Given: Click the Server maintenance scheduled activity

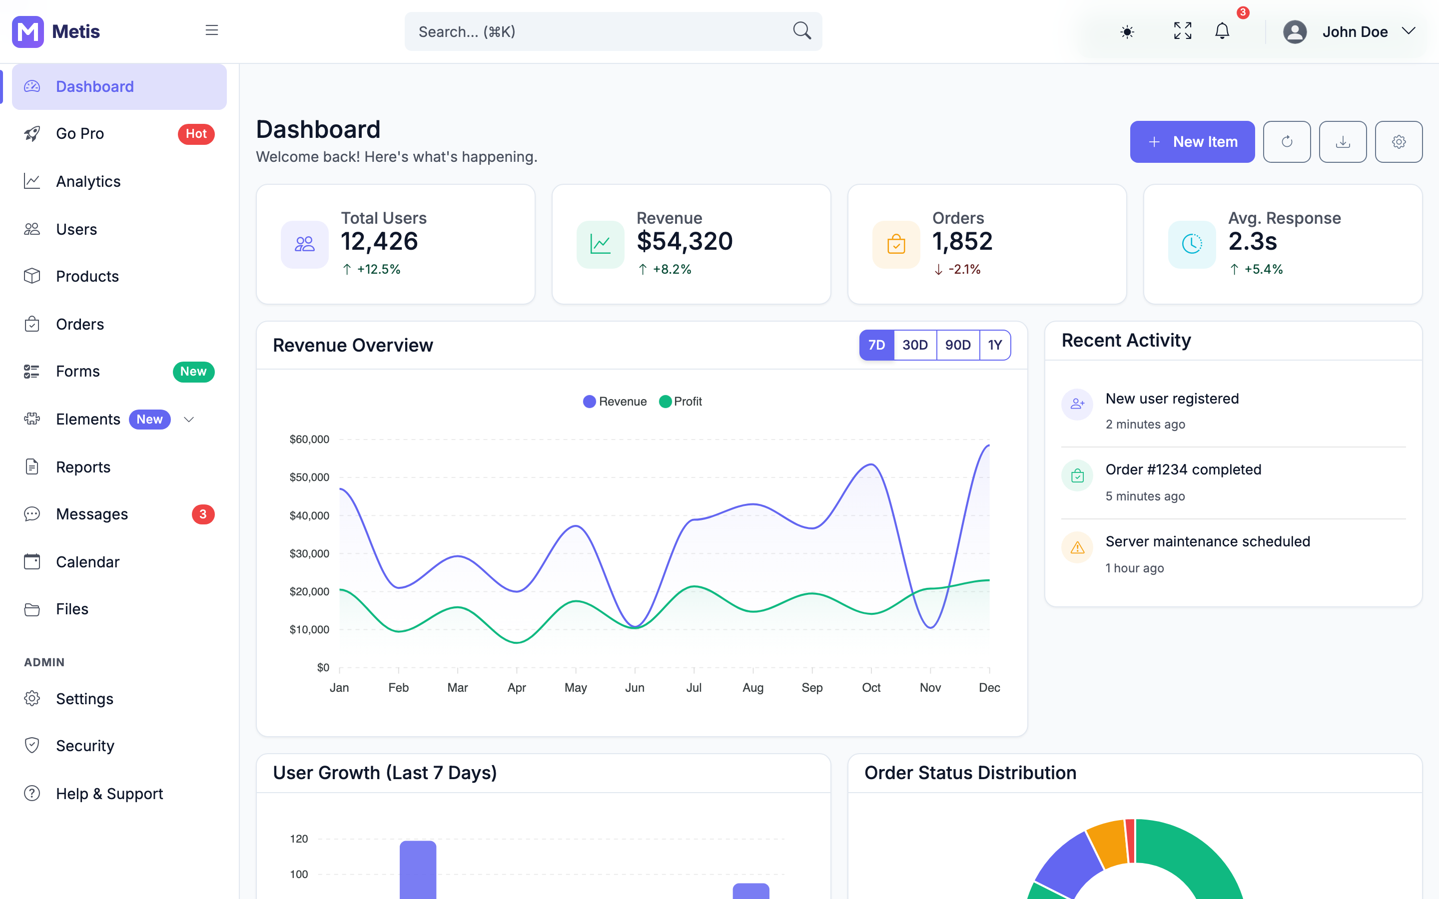Looking at the screenshot, I should (1233, 554).
